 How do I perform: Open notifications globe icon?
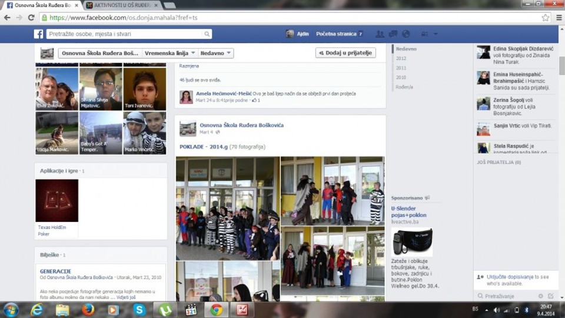click(x=406, y=34)
